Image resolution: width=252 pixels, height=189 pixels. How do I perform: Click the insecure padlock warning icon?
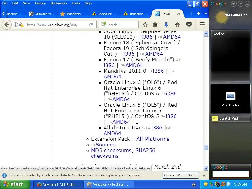click(x=21, y=25)
